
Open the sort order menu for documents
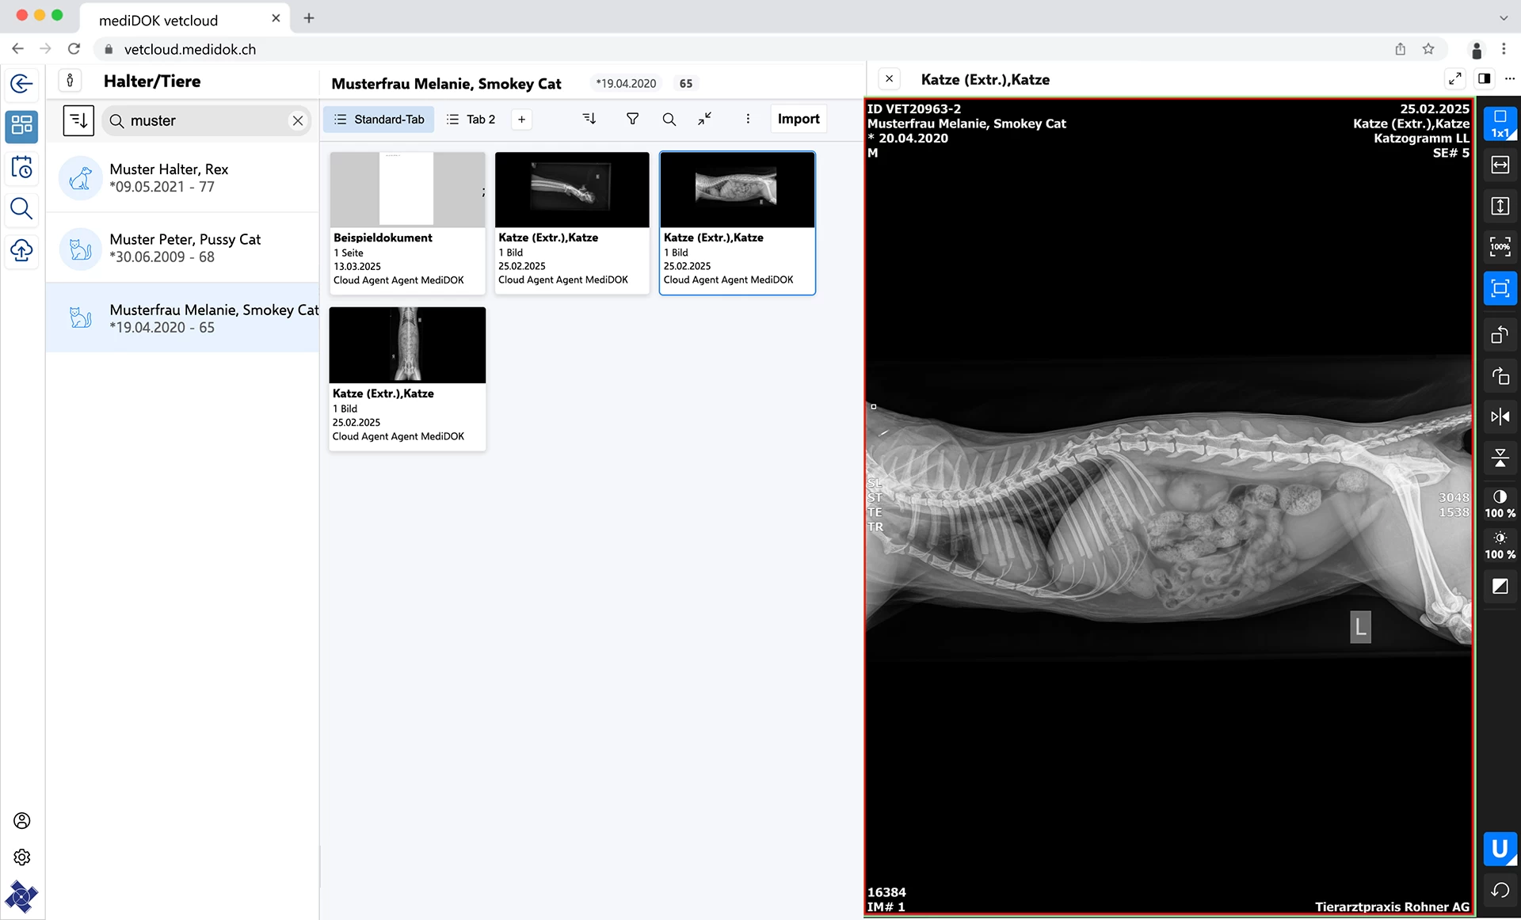click(x=589, y=119)
